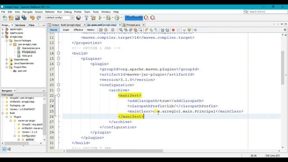
Task: Expand the Dependencies node
Action: click(7, 59)
